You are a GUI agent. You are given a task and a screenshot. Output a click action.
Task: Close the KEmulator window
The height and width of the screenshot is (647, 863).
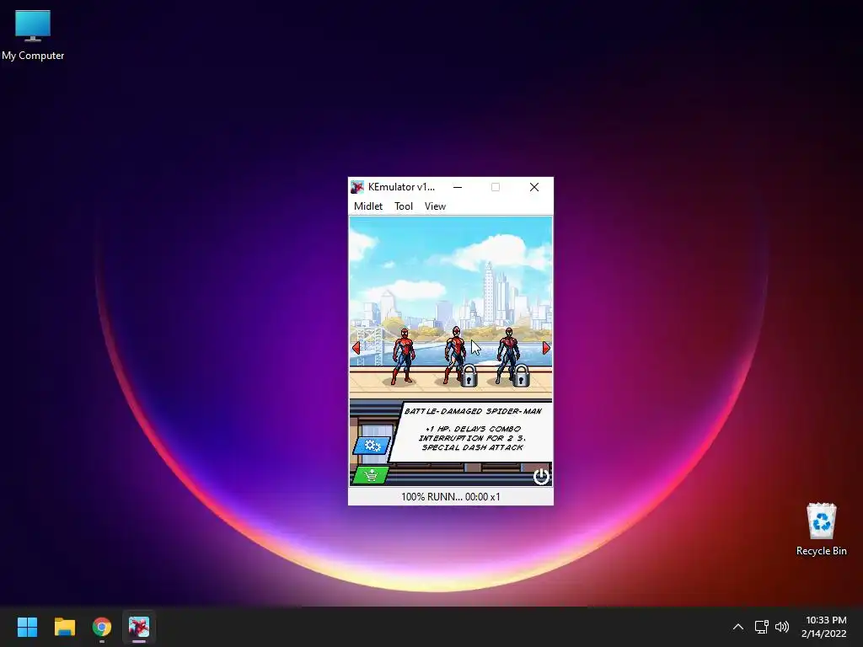click(533, 187)
